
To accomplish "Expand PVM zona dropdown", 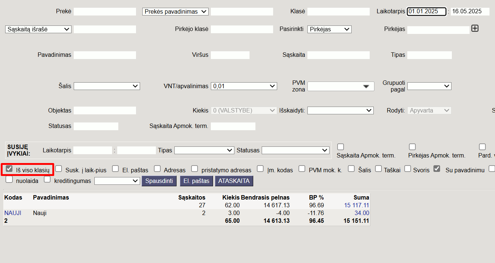I will 341,86.
